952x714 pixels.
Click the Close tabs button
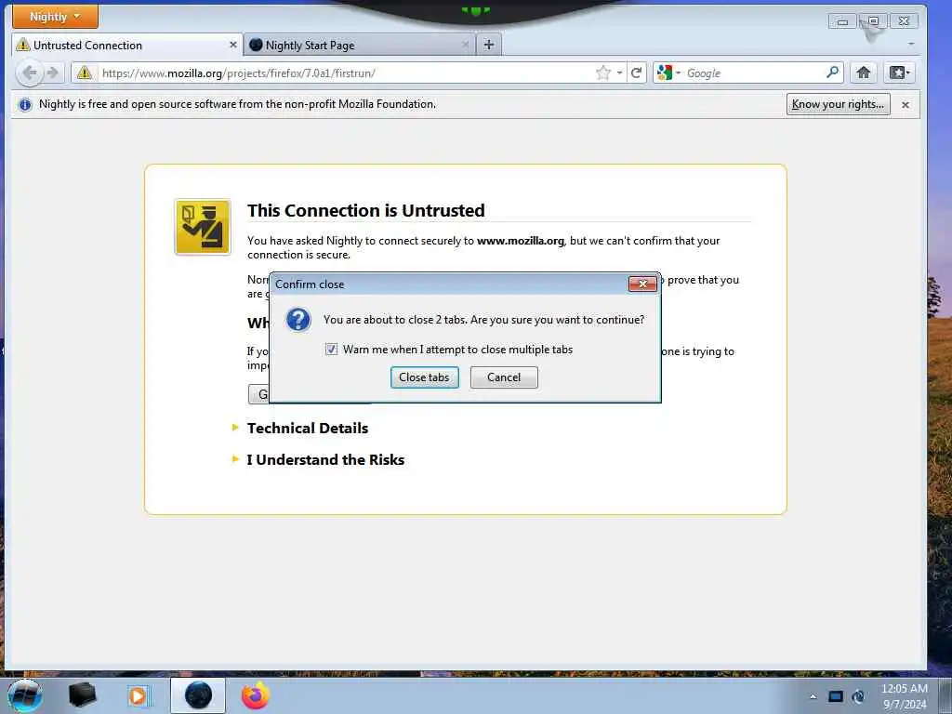click(x=424, y=377)
